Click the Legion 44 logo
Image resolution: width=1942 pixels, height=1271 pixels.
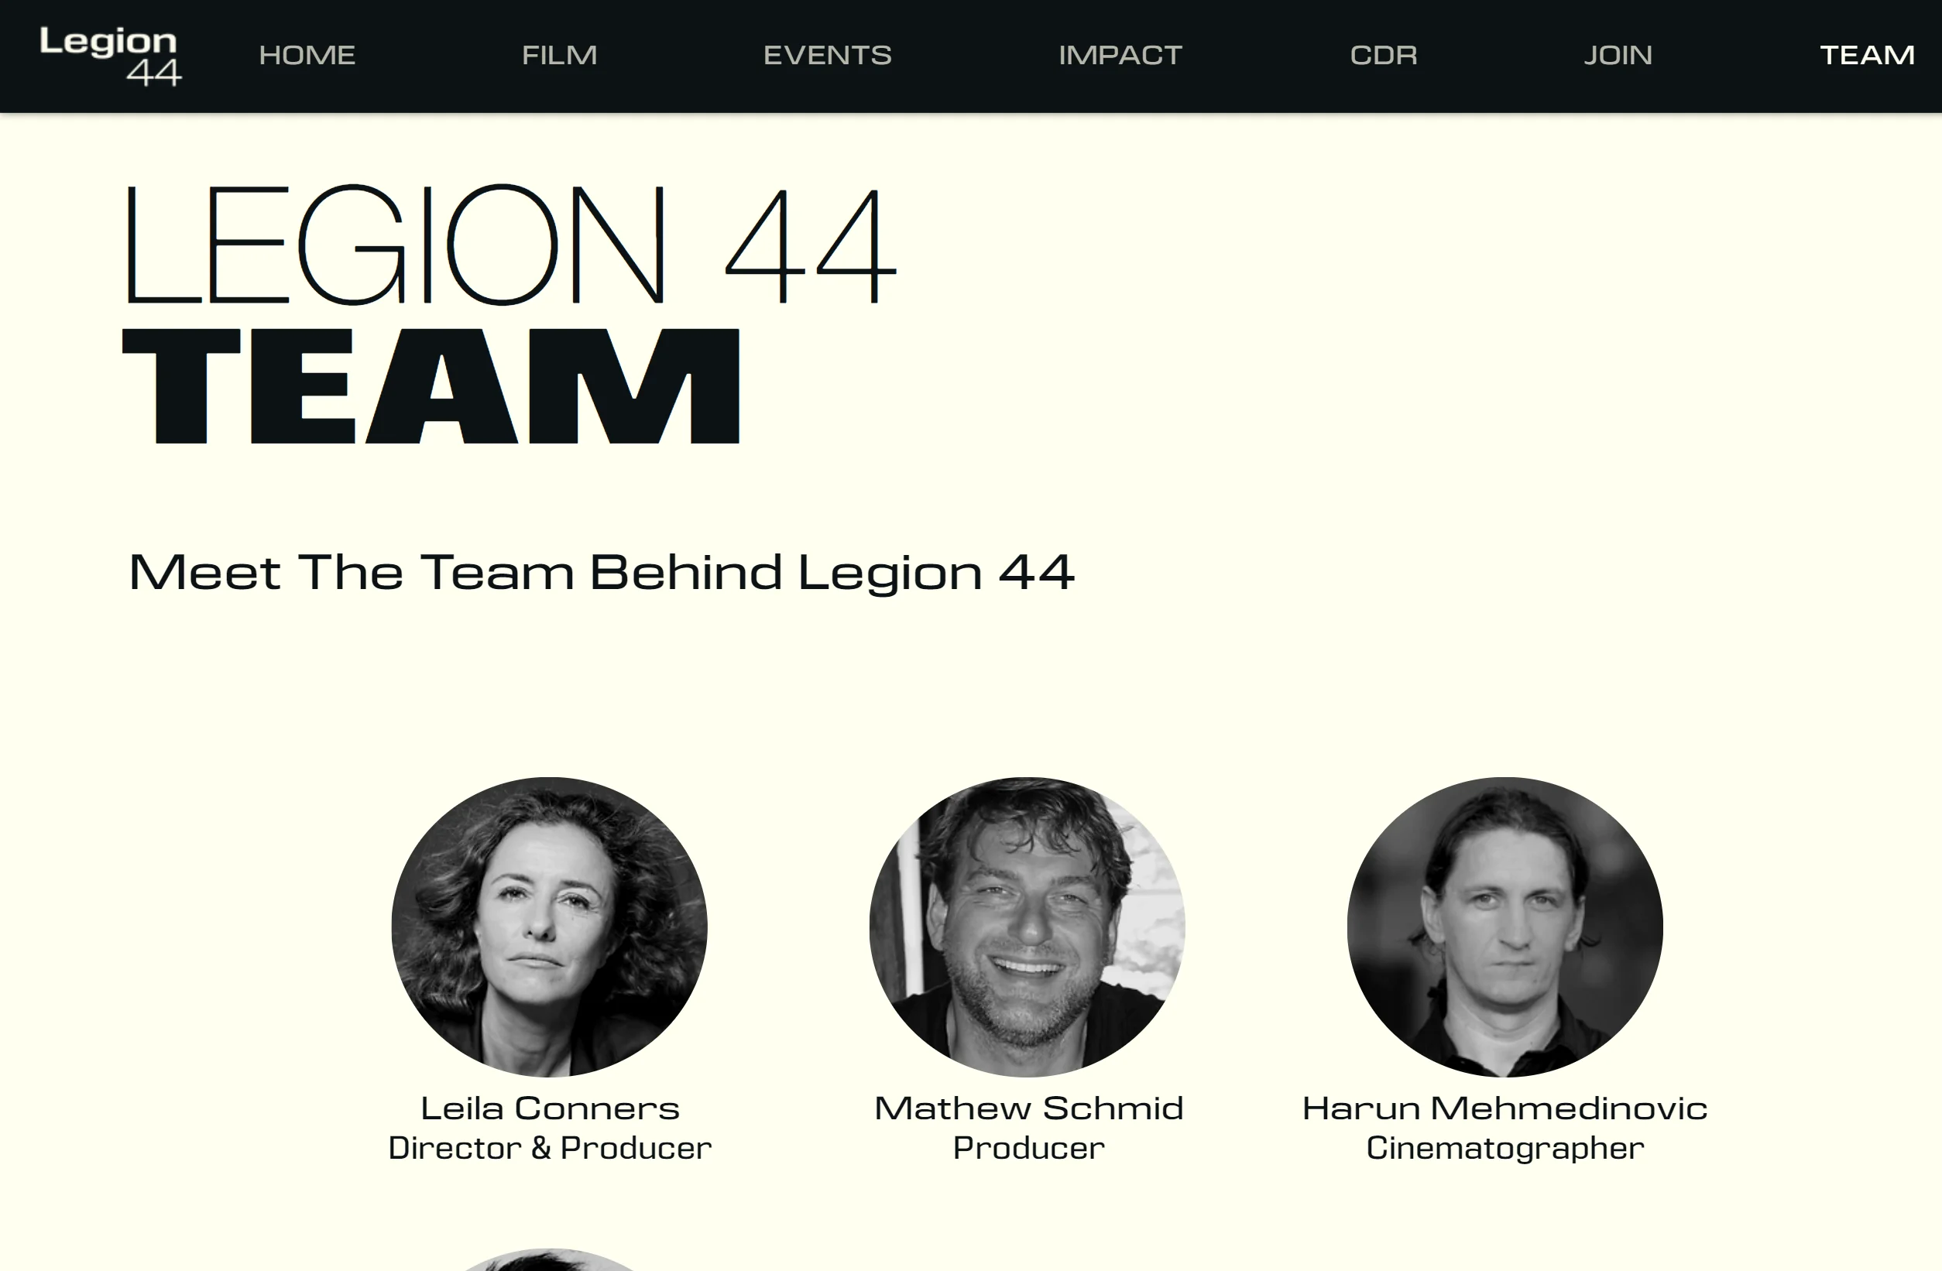110,57
